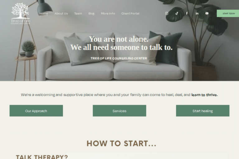Open the About Us page

click(61, 14)
